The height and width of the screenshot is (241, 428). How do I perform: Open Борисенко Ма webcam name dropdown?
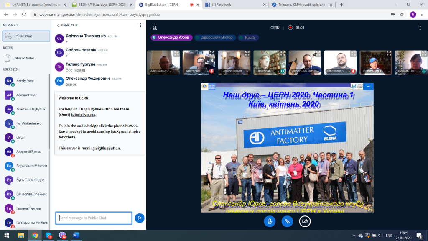(234, 71)
